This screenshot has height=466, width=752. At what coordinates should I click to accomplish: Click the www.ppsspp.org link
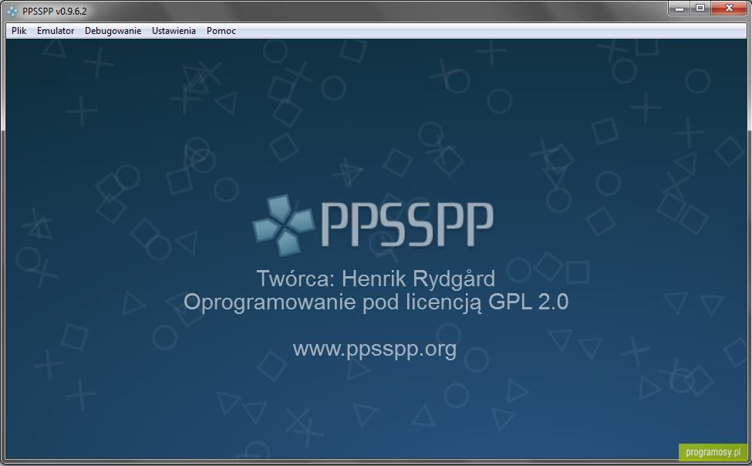(x=375, y=349)
